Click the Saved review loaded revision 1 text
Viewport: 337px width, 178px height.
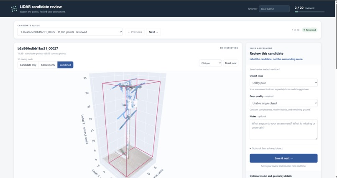pyautogui.click(x=265, y=69)
